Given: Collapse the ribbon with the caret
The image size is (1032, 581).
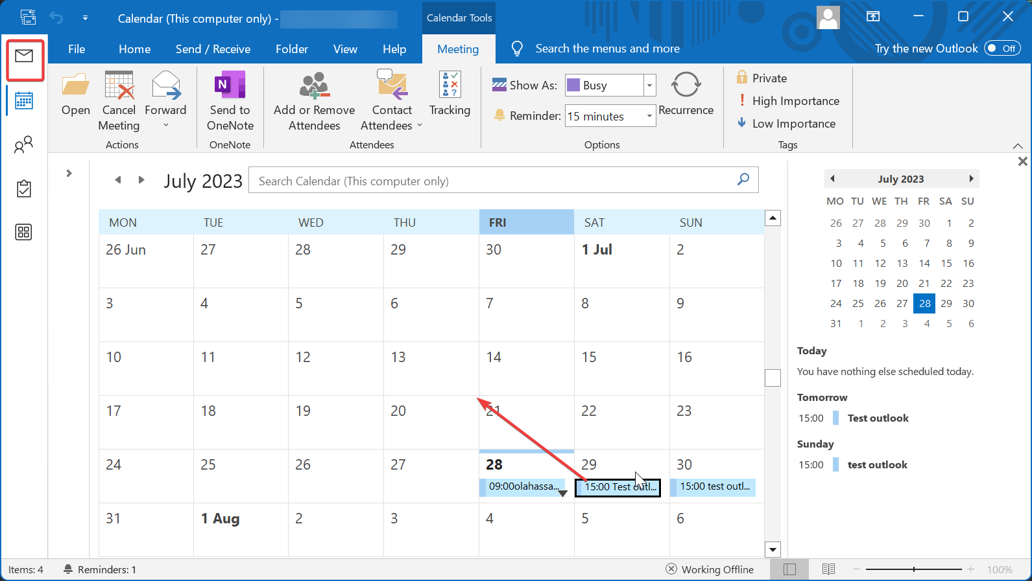Looking at the screenshot, I should click(x=1018, y=146).
